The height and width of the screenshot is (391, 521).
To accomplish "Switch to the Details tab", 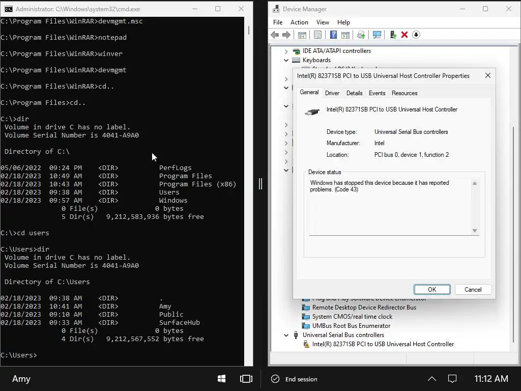I will coord(355,93).
